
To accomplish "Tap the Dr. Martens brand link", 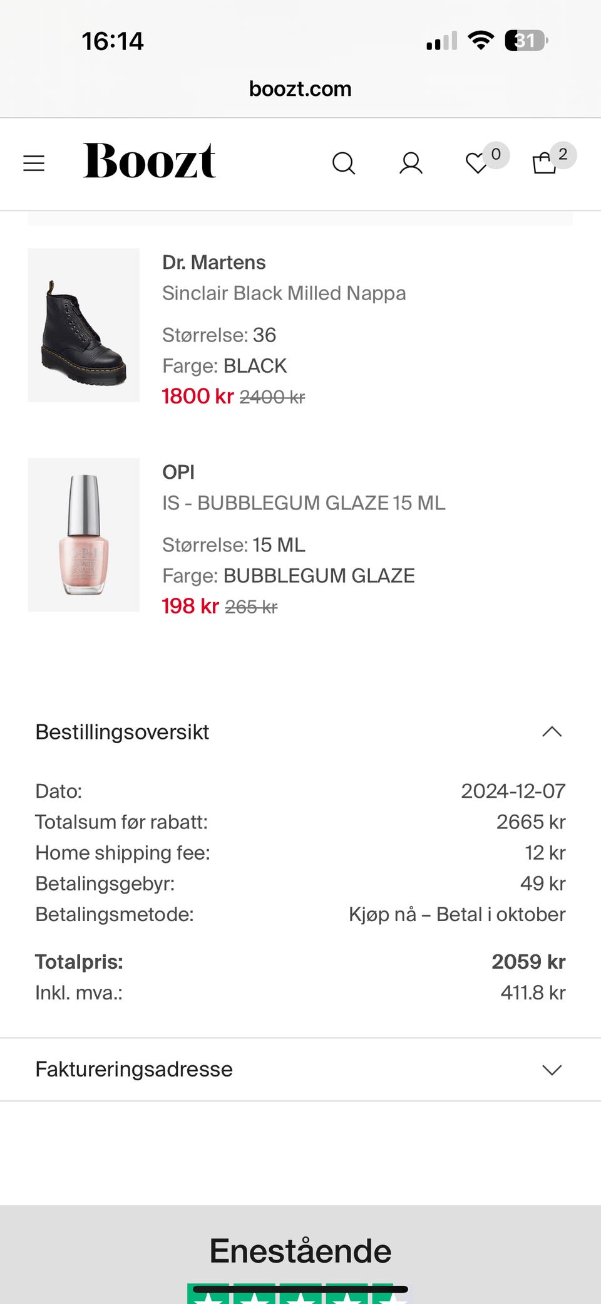I will click(214, 263).
